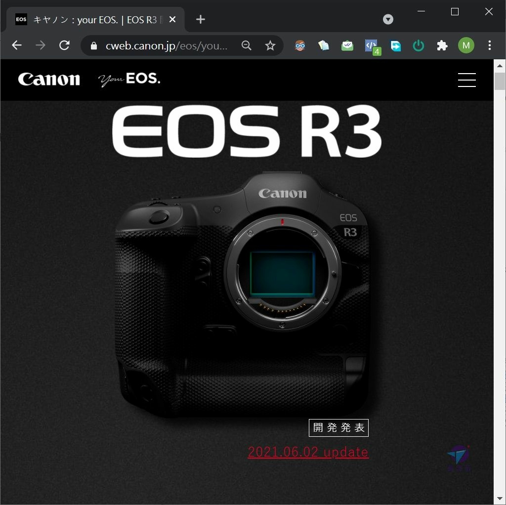Click the page scrollbar down arrow
This screenshot has height=505, width=506.
pyautogui.click(x=500, y=499)
